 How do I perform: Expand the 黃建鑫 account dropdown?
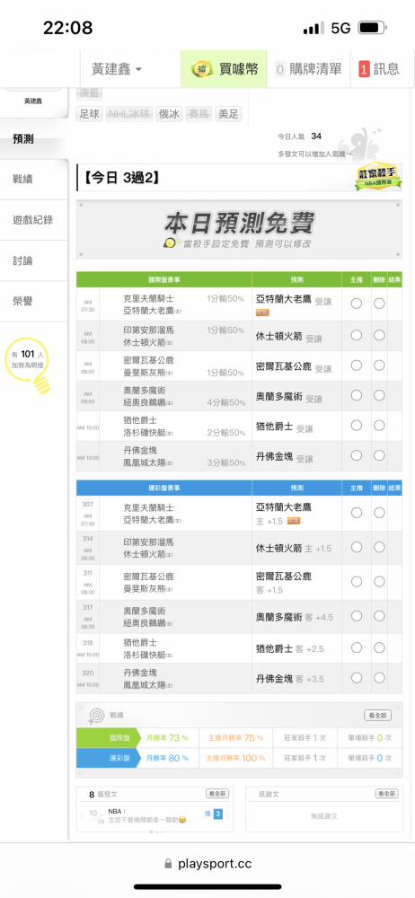click(117, 69)
